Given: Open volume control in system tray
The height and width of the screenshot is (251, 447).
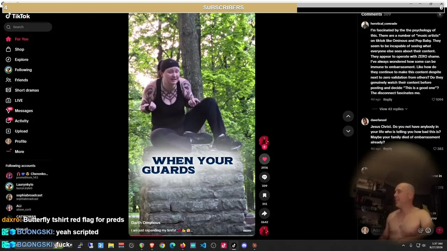Looking at the screenshot, I should click(424, 245).
